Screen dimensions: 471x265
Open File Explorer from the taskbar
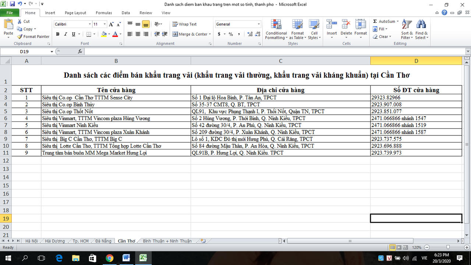75,258
